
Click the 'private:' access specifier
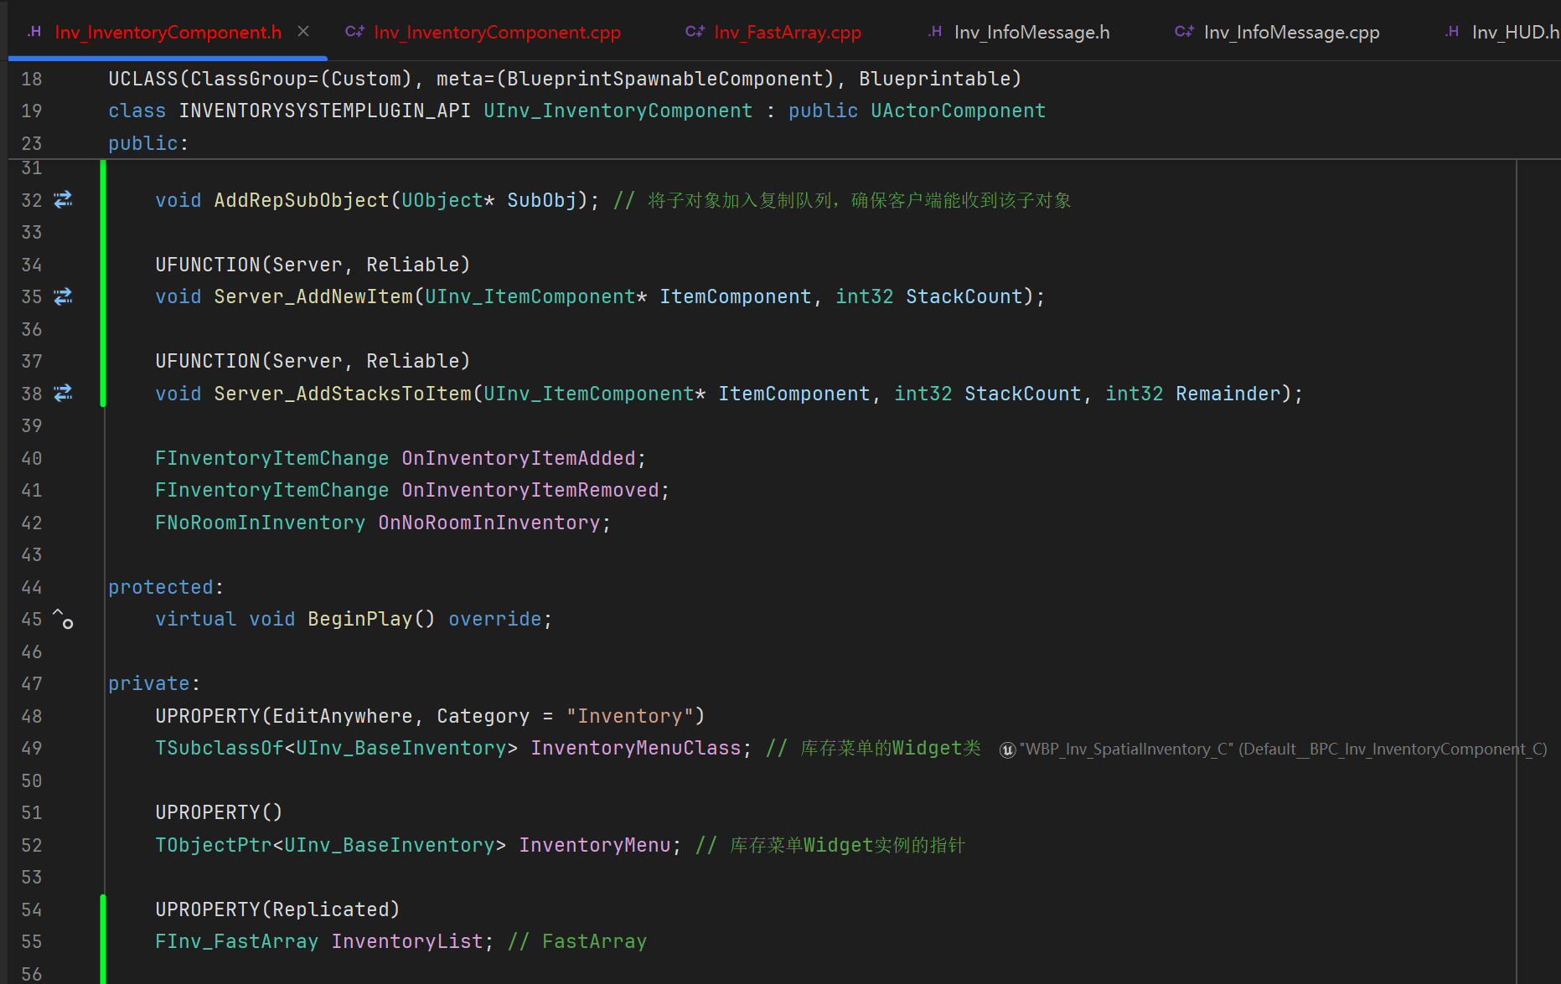click(x=154, y=683)
